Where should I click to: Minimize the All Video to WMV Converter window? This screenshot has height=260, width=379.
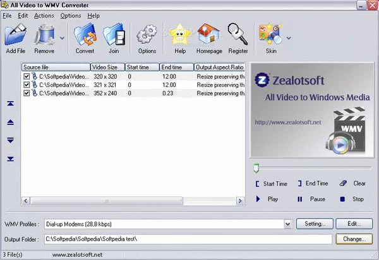(361, 5)
